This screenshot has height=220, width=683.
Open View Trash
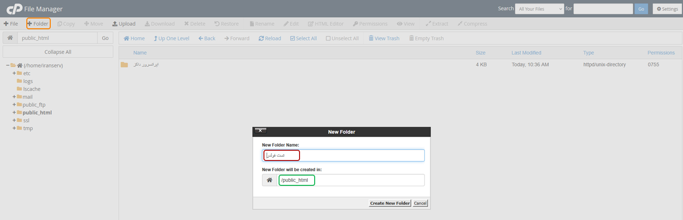coord(383,38)
